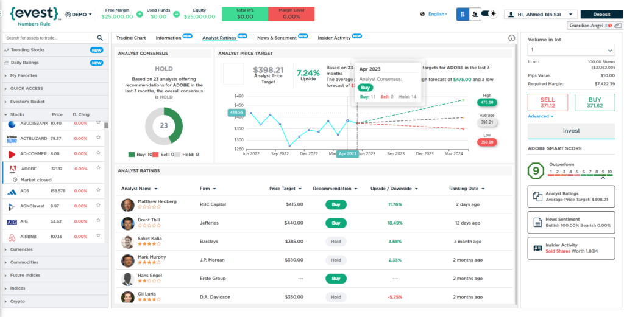
Task: Favorite AD-COMMER with its star
Action: (98, 153)
